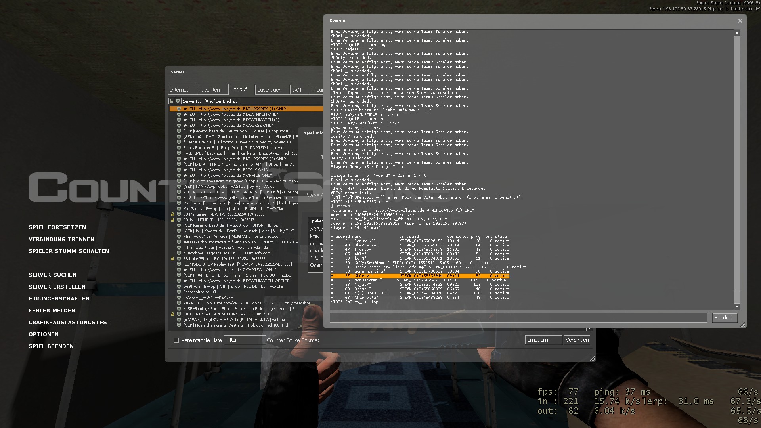761x428 pixels.
Task: Click shield icon of Sachsenkneipe -XL- server
Action: (179, 292)
